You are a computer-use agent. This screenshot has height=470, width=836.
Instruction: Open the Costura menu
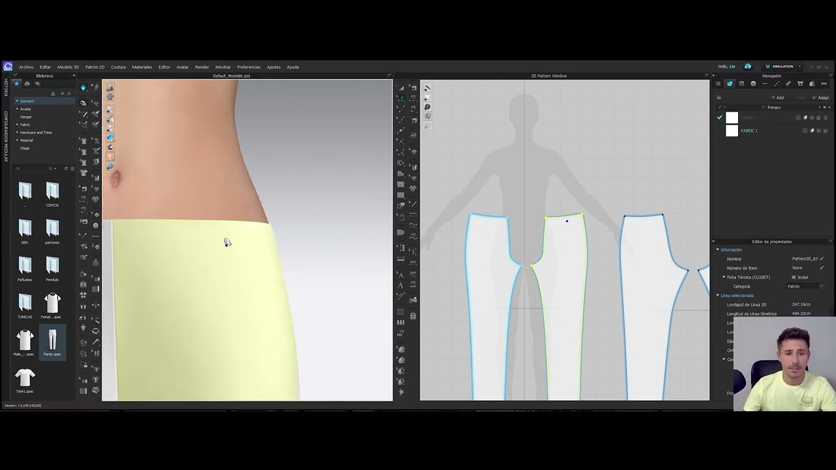pos(118,67)
